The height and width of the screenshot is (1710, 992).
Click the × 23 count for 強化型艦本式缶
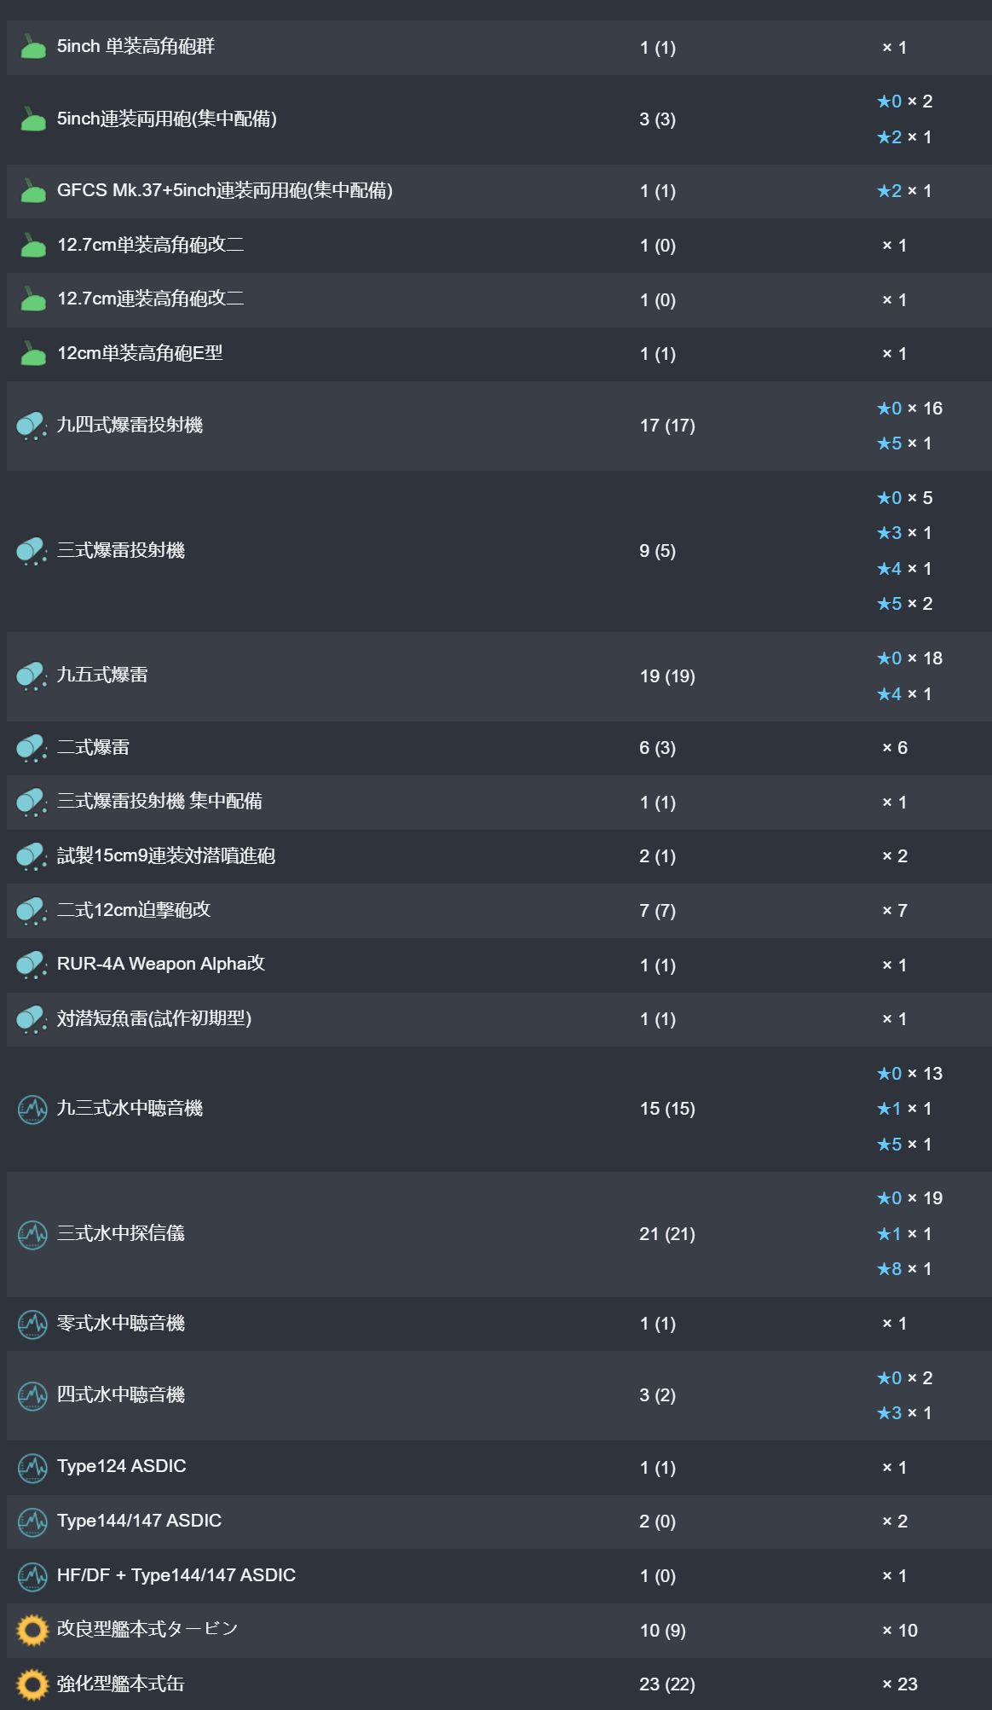(900, 1684)
